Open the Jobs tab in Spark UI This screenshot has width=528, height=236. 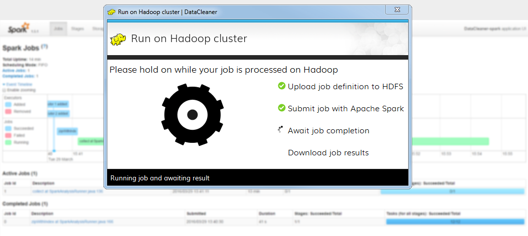(x=58, y=29)
